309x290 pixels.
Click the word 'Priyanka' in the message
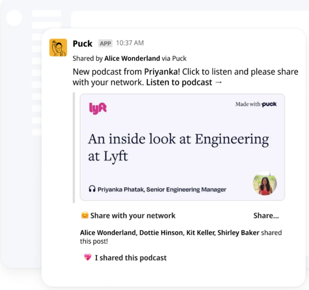click(x=161, y=72)
